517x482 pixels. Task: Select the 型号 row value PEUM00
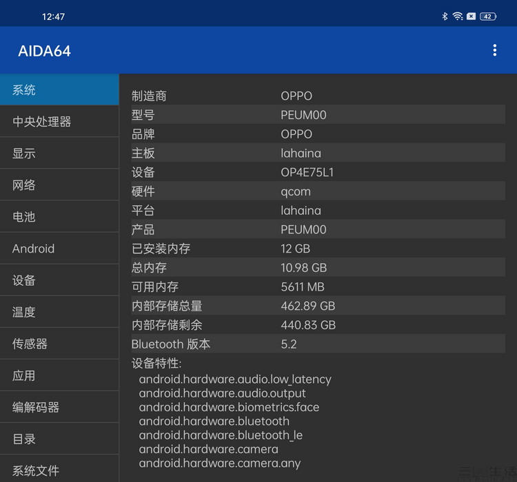tap(303, 115)
